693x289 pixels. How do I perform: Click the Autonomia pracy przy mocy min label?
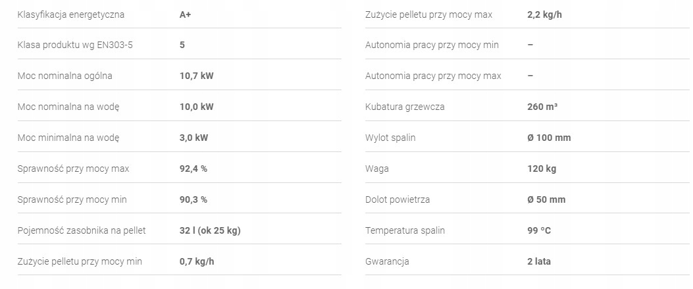(432, 45)
